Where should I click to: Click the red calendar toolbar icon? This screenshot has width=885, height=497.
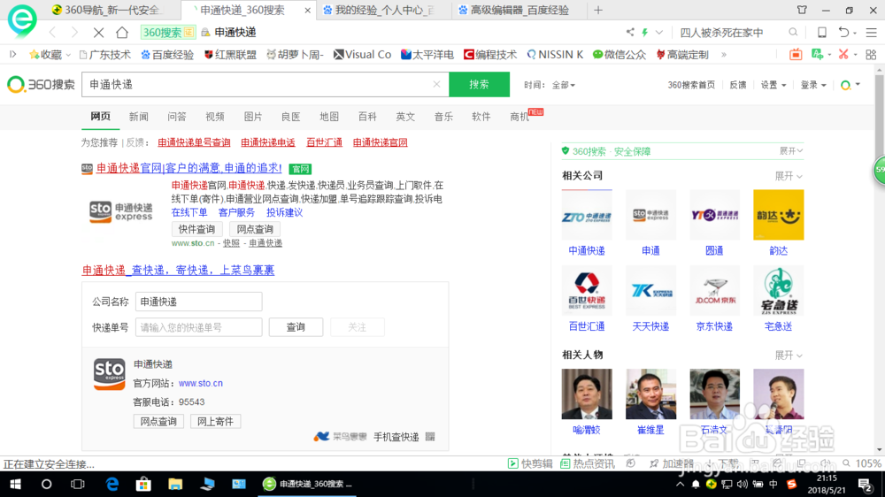tap(796, 54)
